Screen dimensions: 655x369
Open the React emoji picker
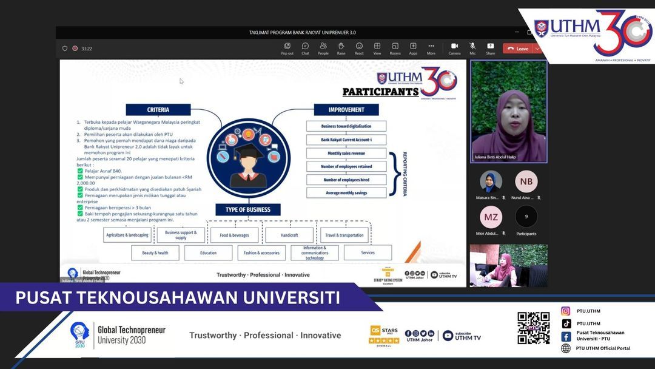point(359,48)
